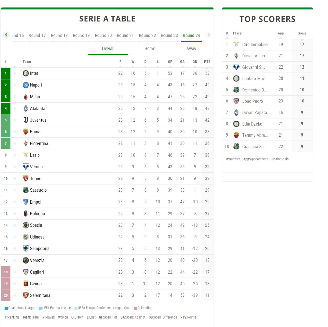The width and height of the screenshot is (328, 327).
Task: Click the Sampdoria club badge
Action: coord(26,248)
